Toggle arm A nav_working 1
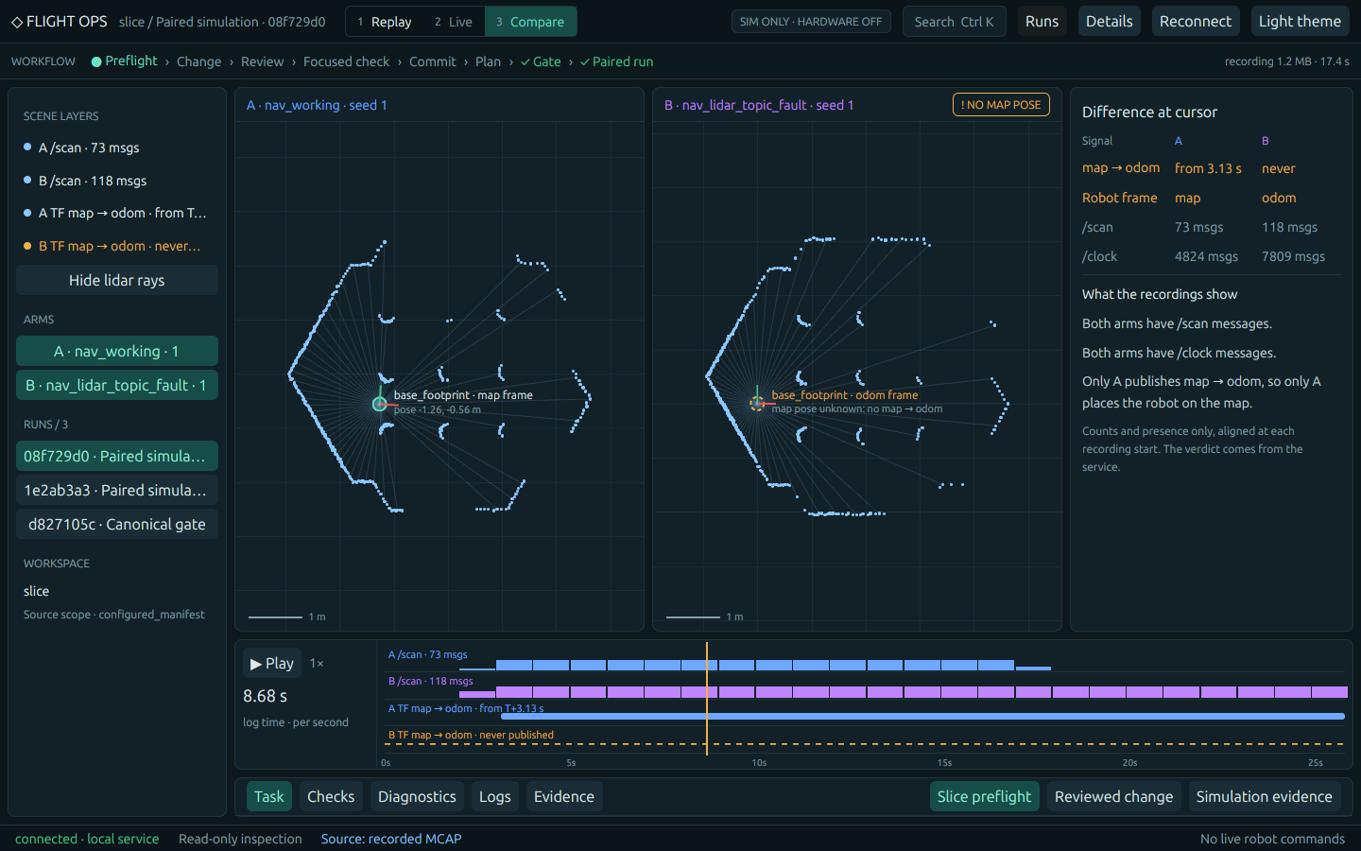This screenshot has width=1361, height=851. coord(117,351)
